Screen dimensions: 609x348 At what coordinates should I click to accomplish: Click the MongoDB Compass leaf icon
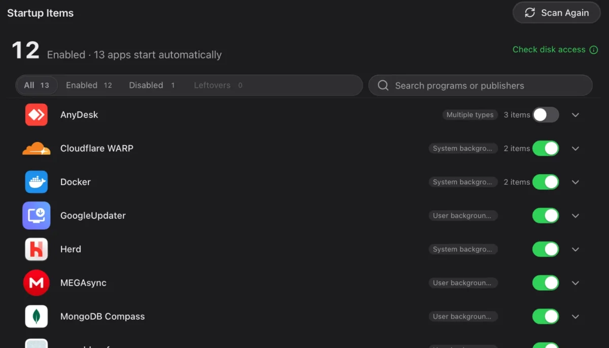(x=37, y=317)
